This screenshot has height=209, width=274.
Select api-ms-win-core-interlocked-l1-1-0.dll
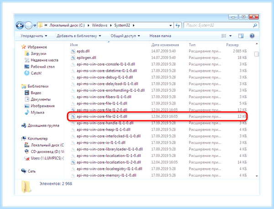[109, 136]
